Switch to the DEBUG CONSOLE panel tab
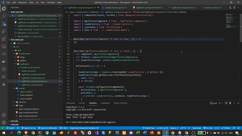This screenshot has height=136, width=242. click(120, 103)
